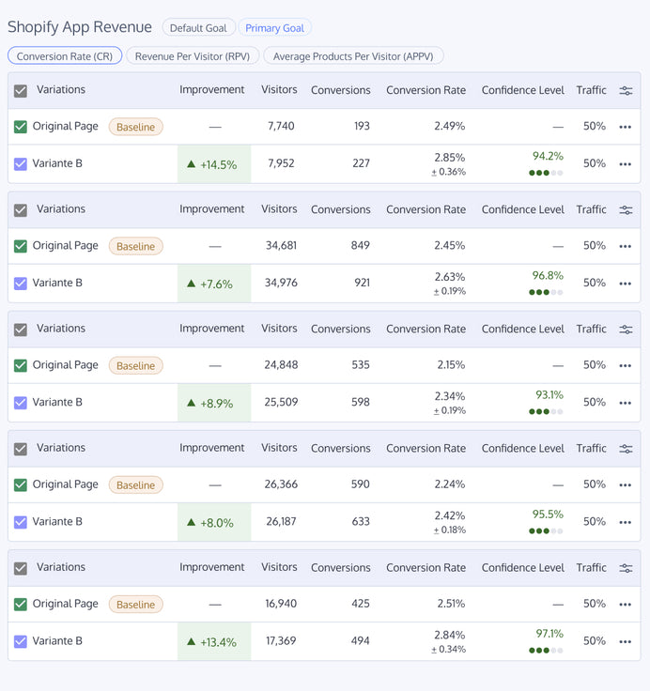Toggle the header checkbox of the table with 26,366 visitors
This screenshot has height=691, width=650.
21,449
